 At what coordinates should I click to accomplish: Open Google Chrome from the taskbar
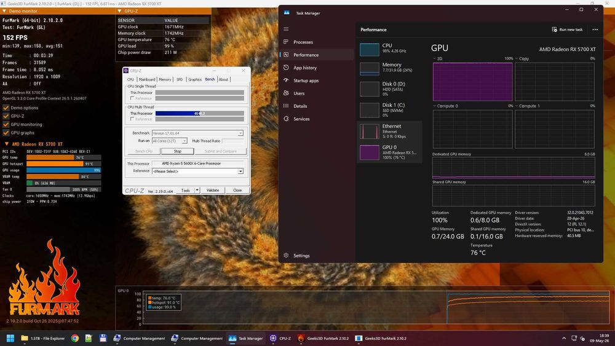coord(75,338)
